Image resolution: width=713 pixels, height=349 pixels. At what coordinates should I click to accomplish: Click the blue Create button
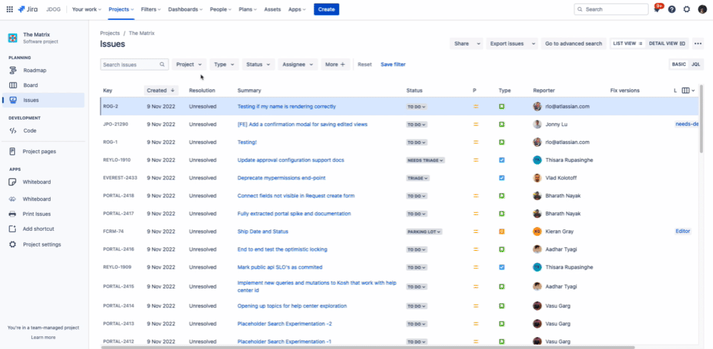point(326,9)
